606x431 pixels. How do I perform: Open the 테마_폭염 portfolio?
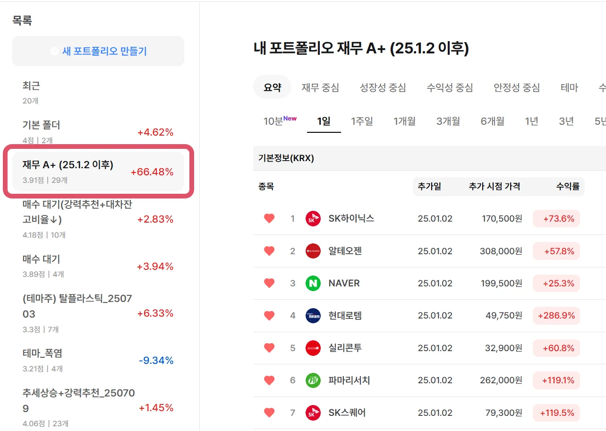(x=98, y=360)
